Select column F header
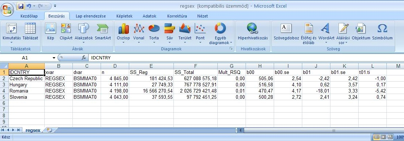Screen dimensions: 404x141 pyautogui.click(x=195, y=66)
